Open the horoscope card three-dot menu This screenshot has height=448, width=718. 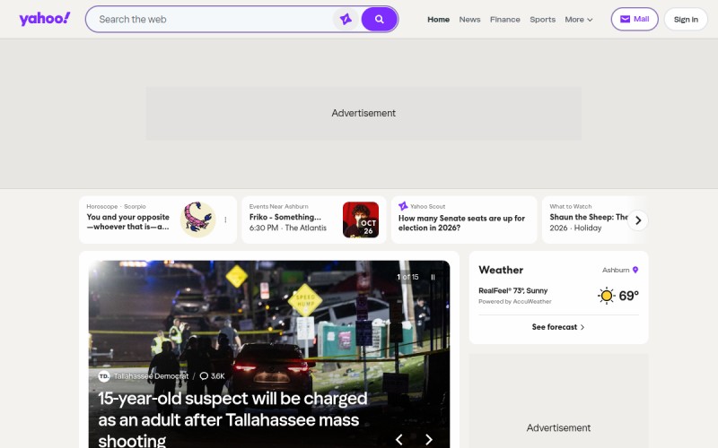tap(225, 220)
